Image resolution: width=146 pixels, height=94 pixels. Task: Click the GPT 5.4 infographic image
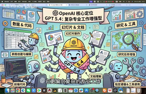click(x=73, y=47)
